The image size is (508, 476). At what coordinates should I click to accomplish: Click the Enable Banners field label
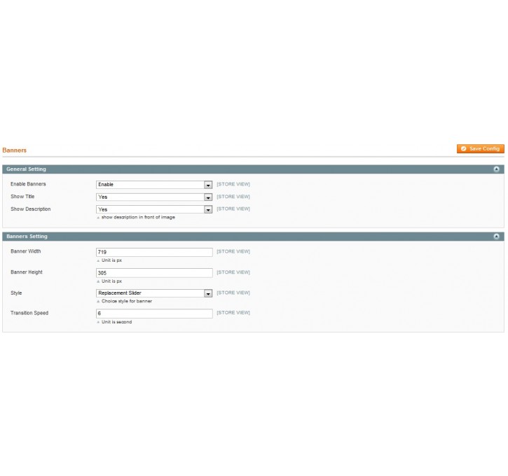tap(28, 184)
